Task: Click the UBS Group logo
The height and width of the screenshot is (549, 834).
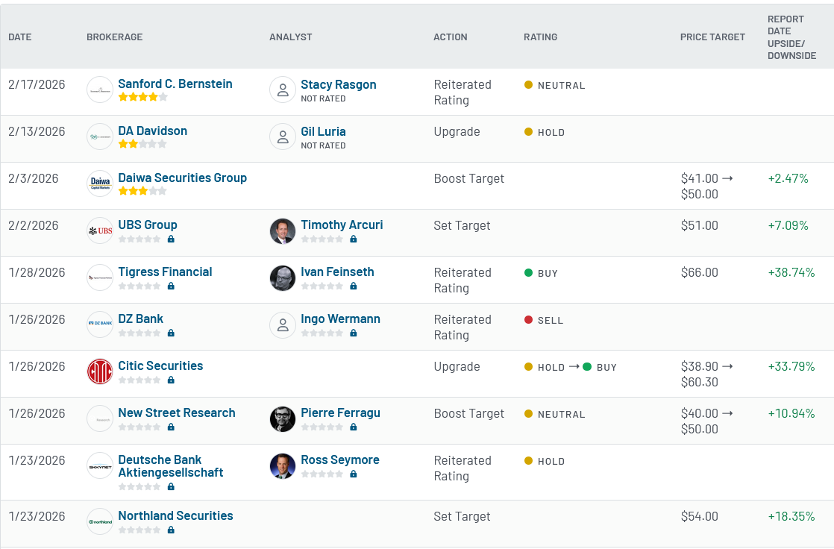Action: point(100,230)
